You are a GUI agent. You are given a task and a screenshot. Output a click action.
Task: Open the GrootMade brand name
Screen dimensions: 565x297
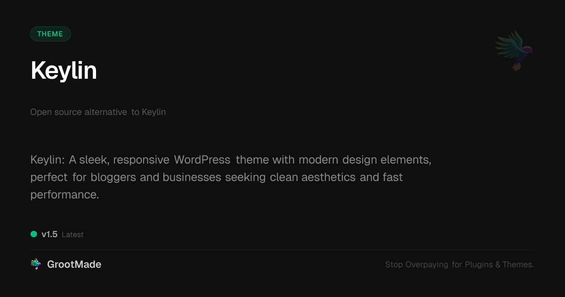pos(74,264)
